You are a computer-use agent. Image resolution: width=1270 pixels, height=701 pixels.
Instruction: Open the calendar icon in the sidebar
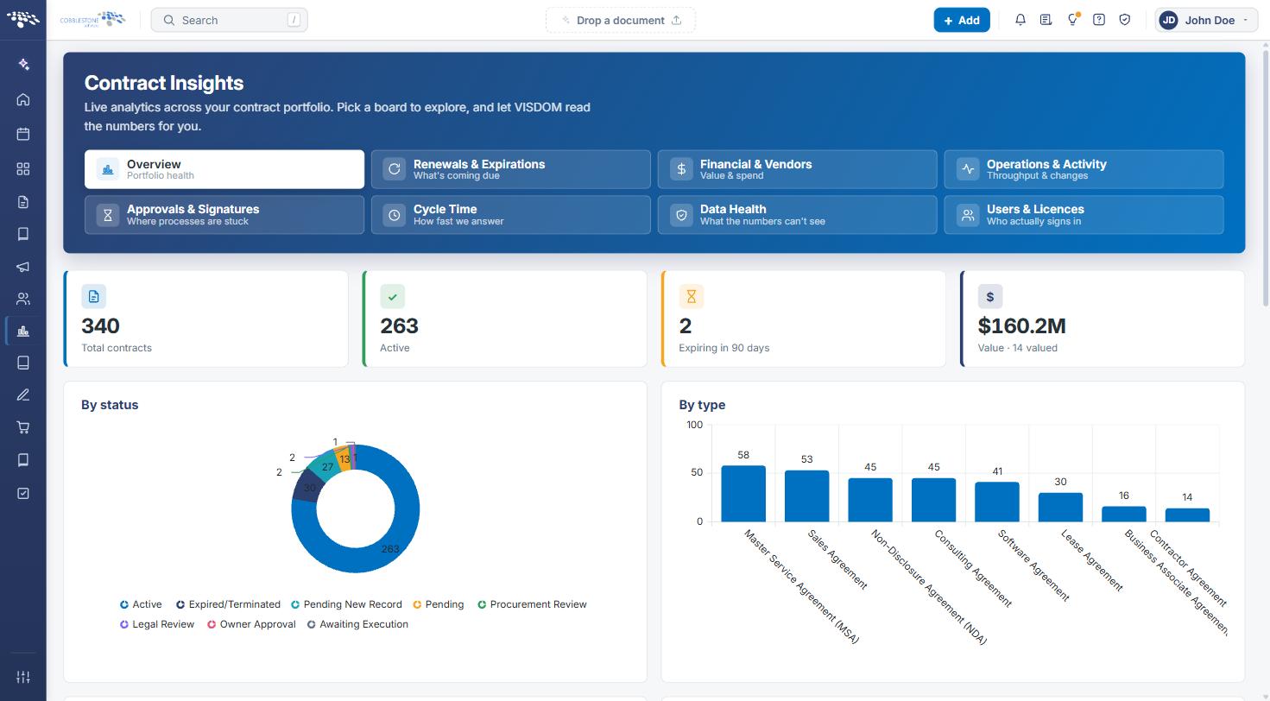coord(23,134)
